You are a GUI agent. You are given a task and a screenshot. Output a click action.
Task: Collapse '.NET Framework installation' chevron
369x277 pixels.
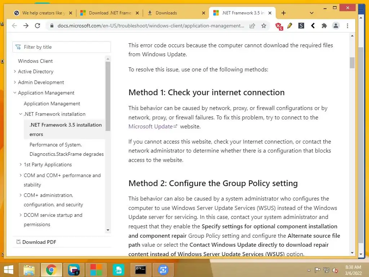(21, 114)
